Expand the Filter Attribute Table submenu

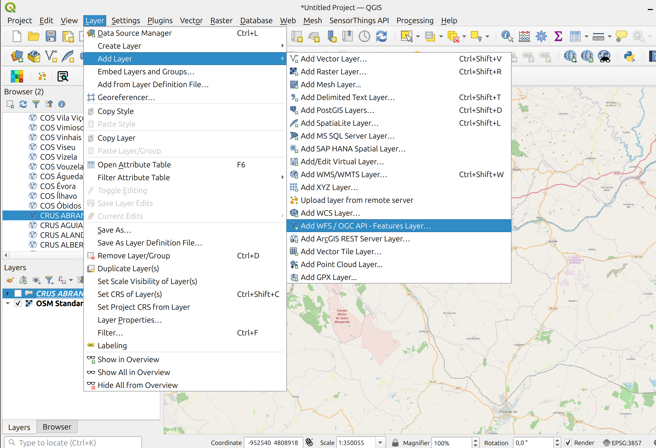point(185,177)
